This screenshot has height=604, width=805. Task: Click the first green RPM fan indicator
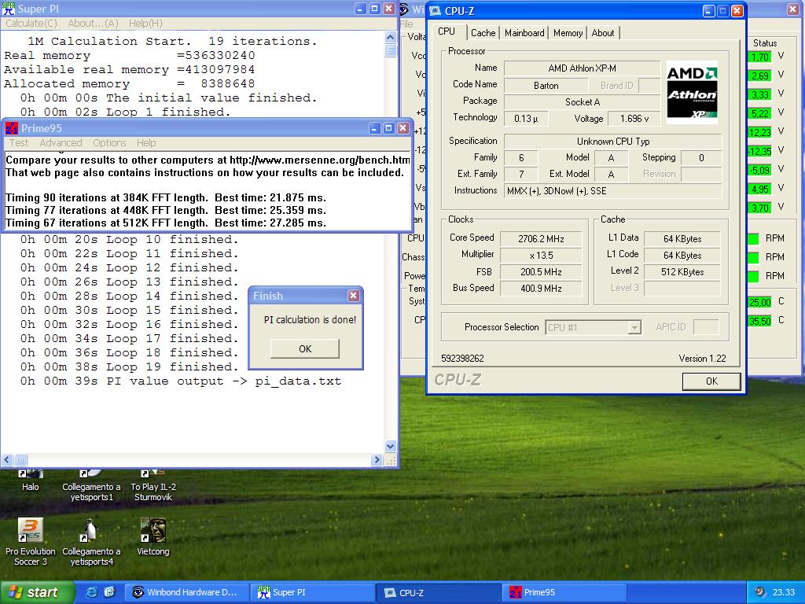click(x=753, y=239)
